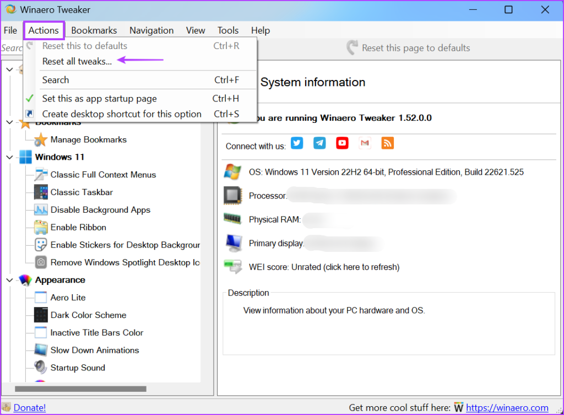Click the Manage Bookmarks star icon

41,139
